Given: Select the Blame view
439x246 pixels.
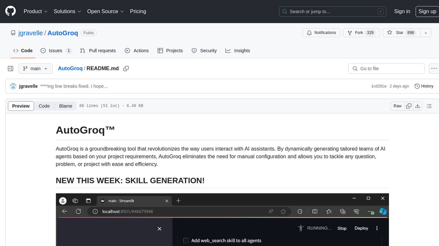Looking at the screenshot, I should pos(66,106).
